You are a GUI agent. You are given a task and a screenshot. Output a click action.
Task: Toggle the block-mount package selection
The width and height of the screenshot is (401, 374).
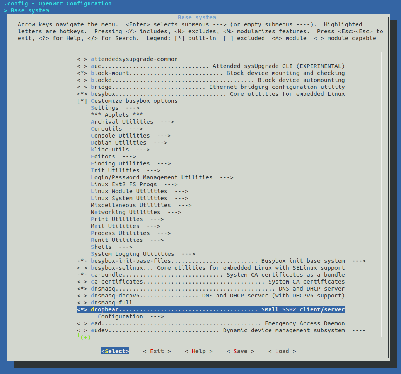coord(211,73)
